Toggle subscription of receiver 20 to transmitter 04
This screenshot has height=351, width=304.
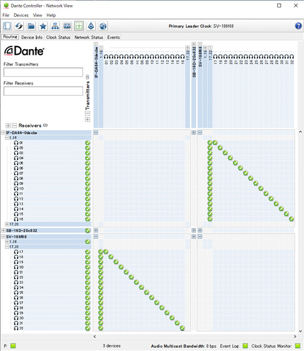coord(121,267)
